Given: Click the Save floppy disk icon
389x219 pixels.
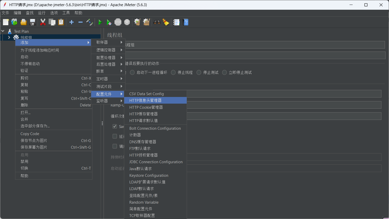Looking at the screenshot, I should tap(33, 22).
